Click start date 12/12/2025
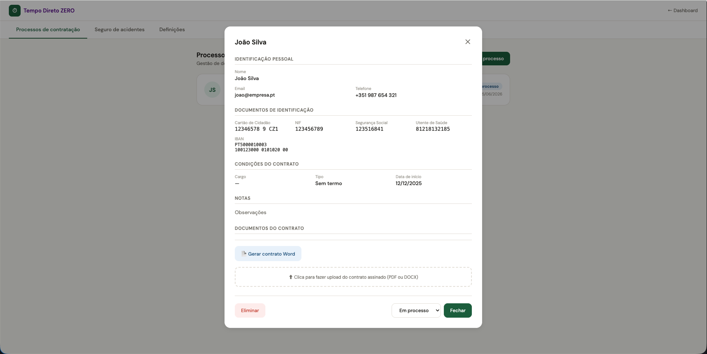This screenshot has width=707, height=354. point(409,183)
